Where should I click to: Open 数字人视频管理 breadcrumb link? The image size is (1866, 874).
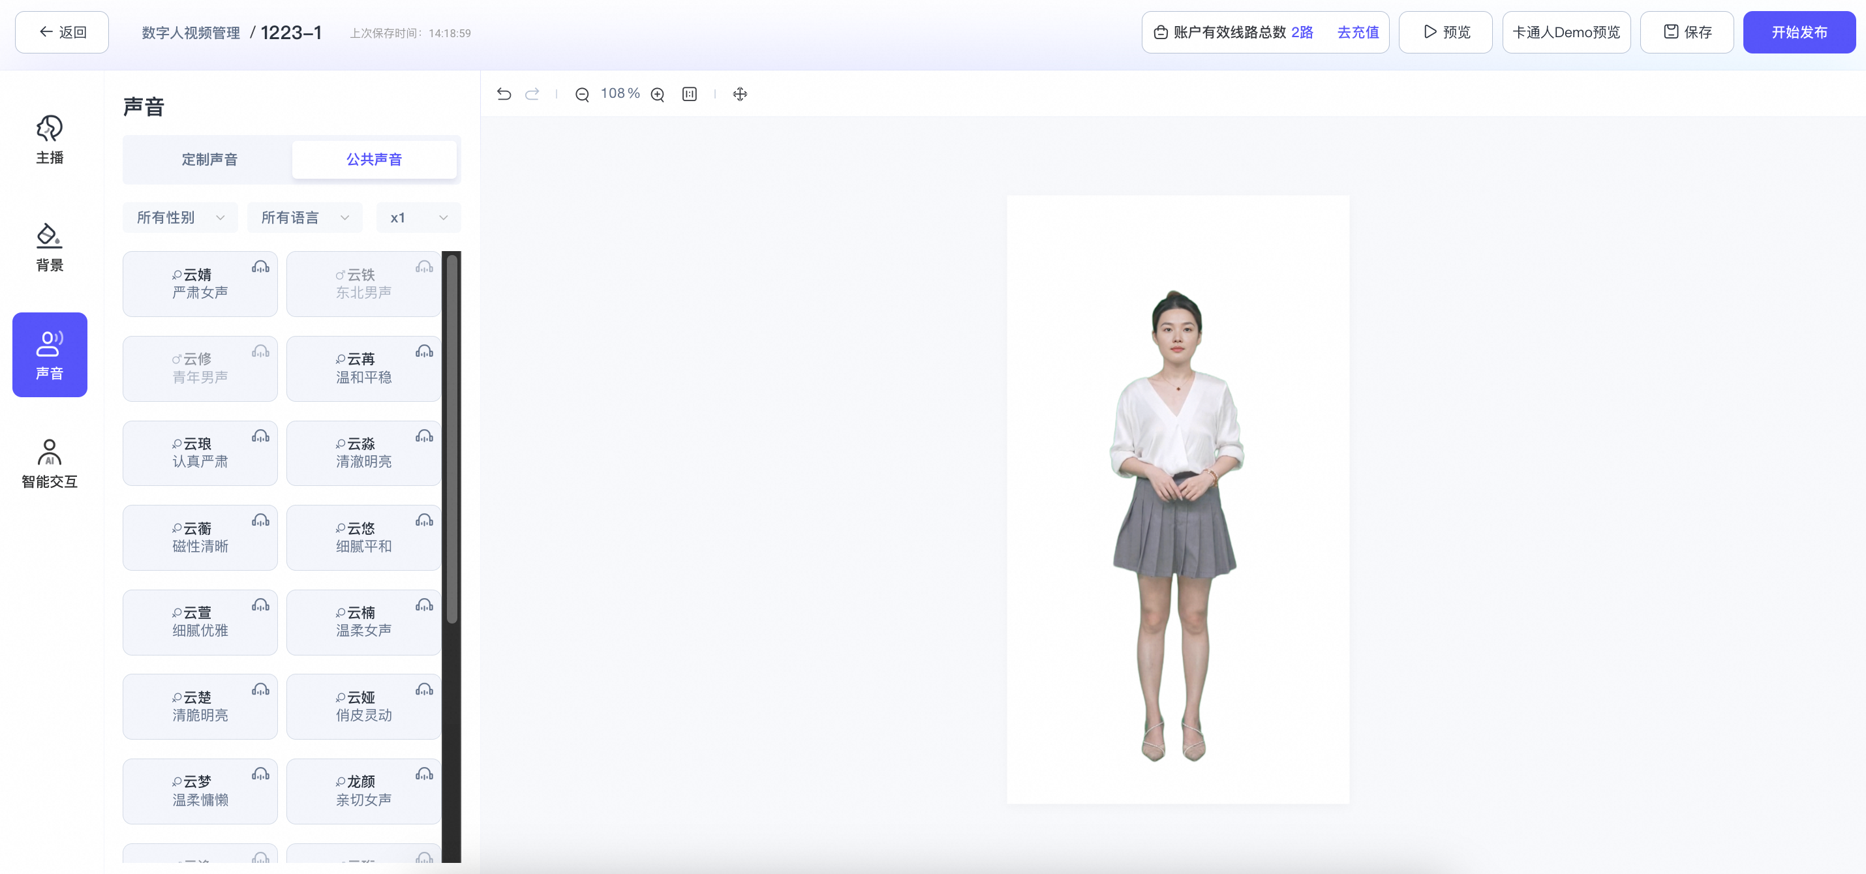(x=191, y=33)
